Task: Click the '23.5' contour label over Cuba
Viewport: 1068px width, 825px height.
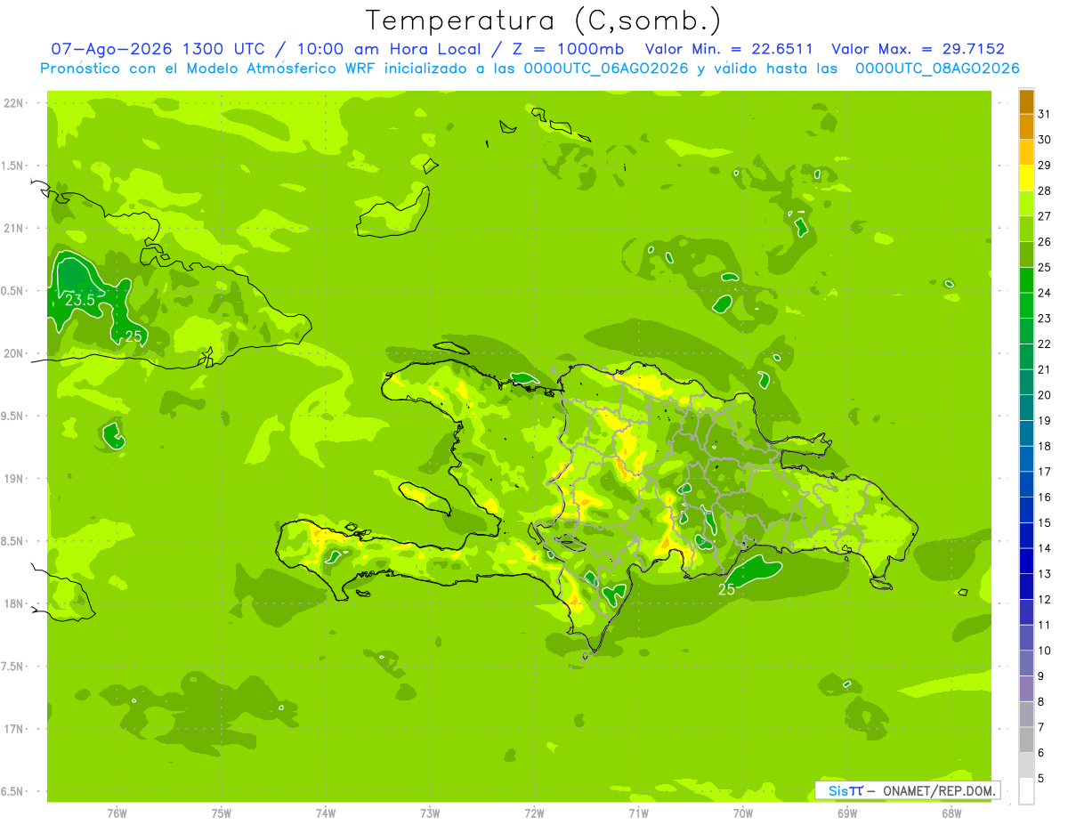Action: pos(80,301)
